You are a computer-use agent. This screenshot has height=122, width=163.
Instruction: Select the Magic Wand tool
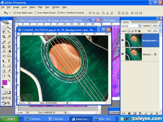click(9, 32)
